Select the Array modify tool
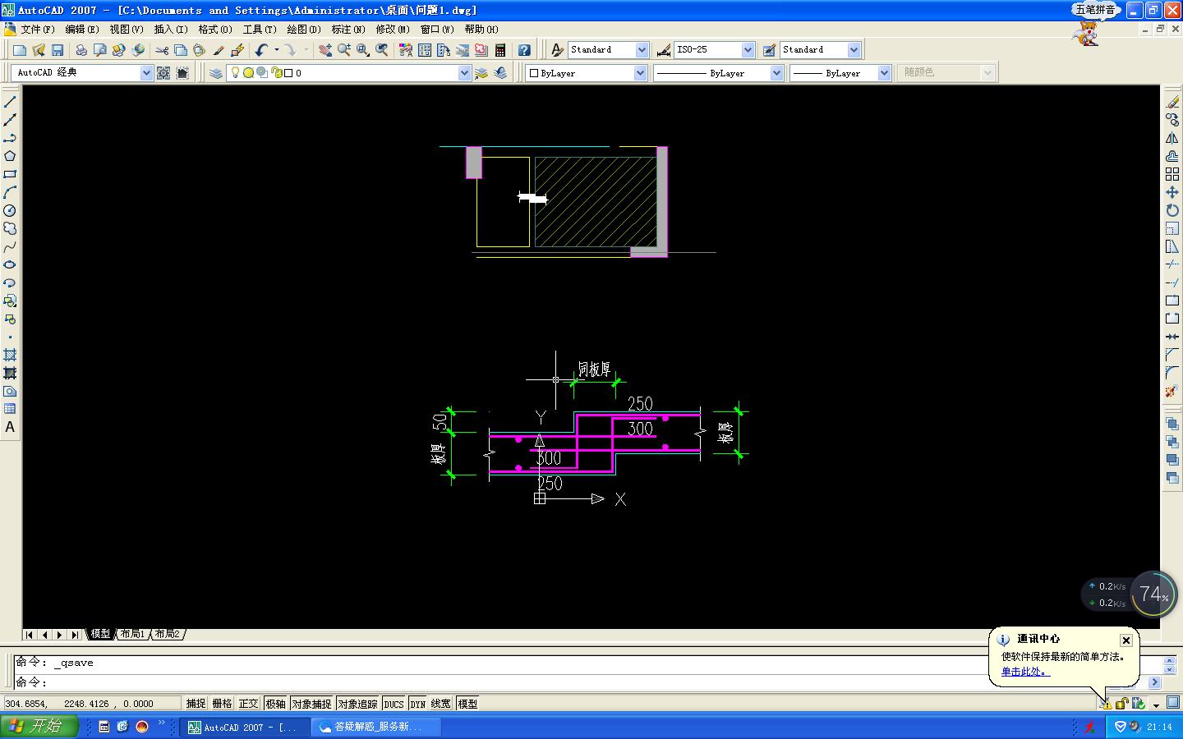 coord(1172,174)
